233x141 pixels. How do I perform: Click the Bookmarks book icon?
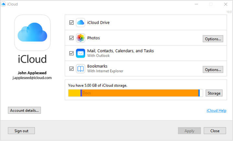point(80,69)
